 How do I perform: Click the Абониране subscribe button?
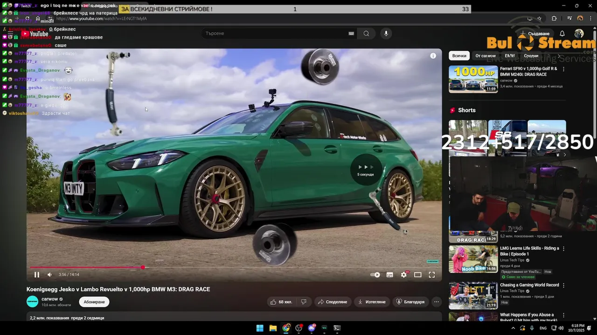[x=94, y=302]
